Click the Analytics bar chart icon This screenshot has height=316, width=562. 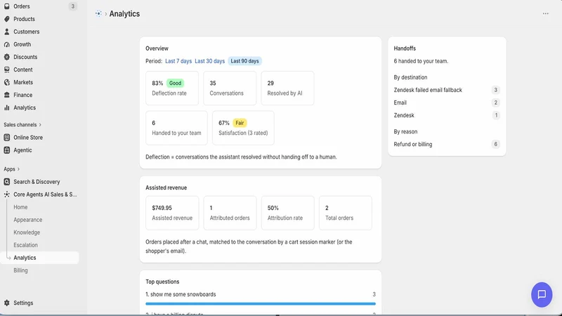pos(7,107)
